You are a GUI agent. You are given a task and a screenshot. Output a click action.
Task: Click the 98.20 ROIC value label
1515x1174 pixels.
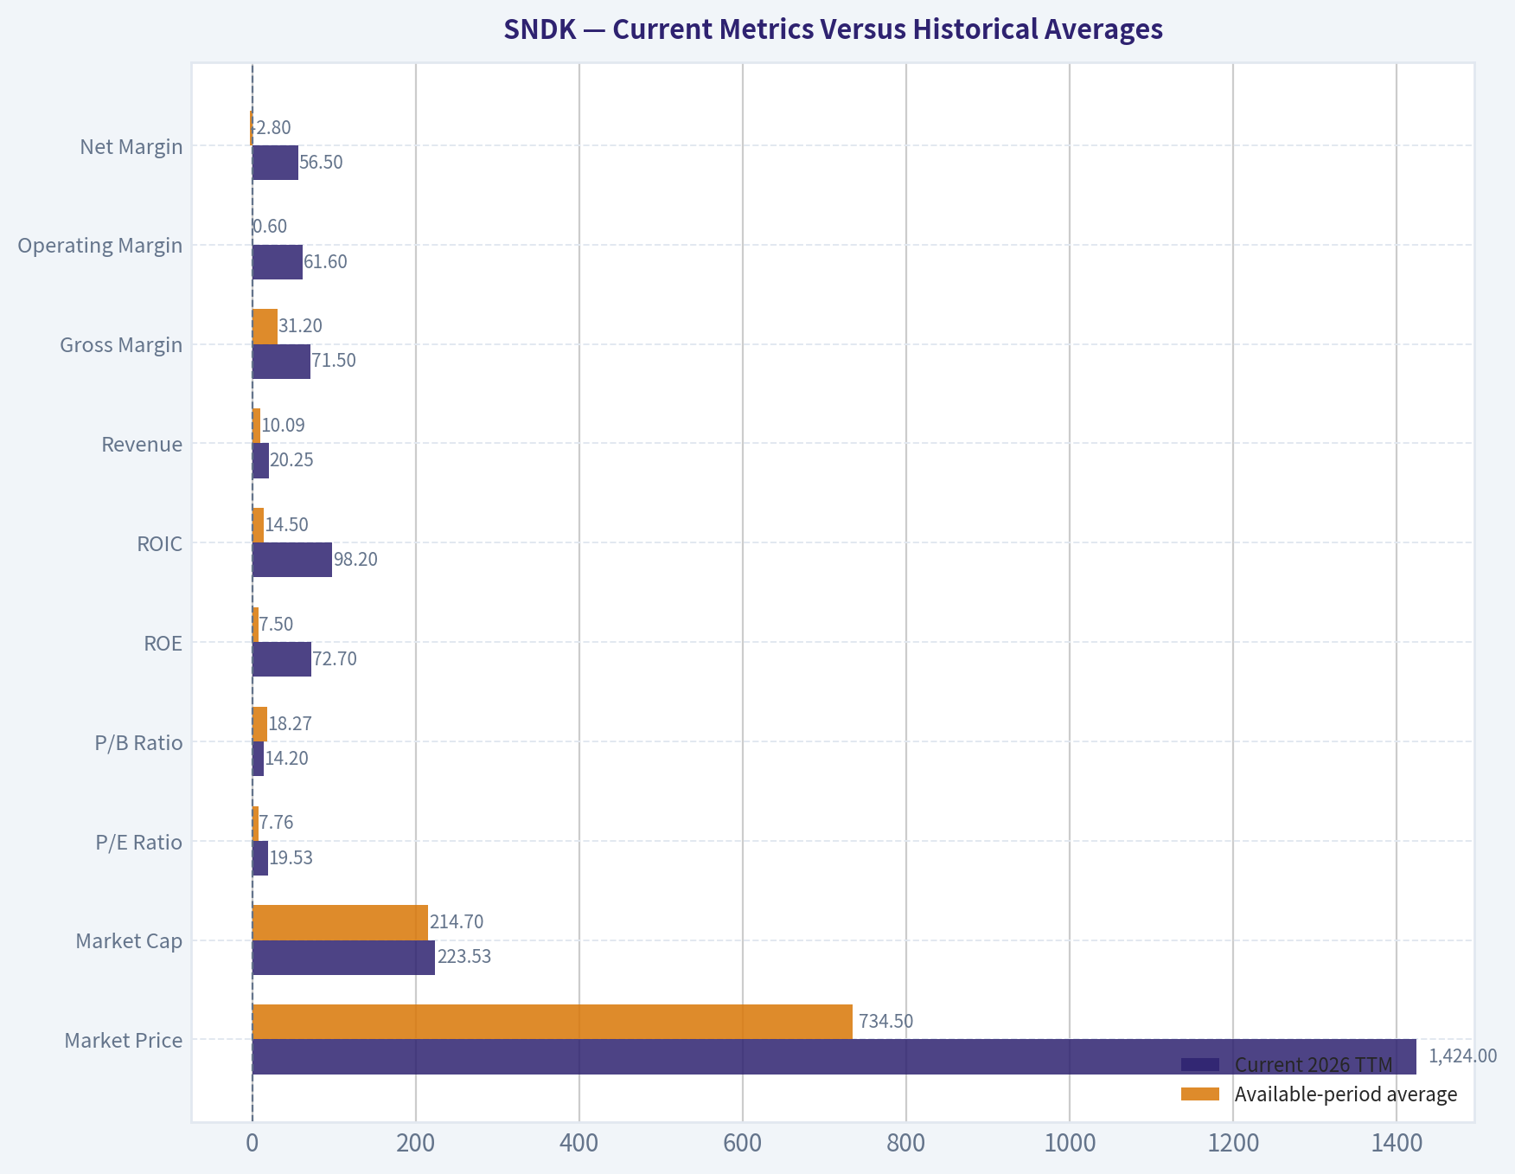pyautogui.click(x=355, y=560)
